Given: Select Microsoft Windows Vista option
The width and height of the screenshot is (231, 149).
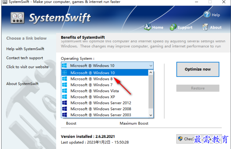Looking at the screenshot, I should pos(105,91).
